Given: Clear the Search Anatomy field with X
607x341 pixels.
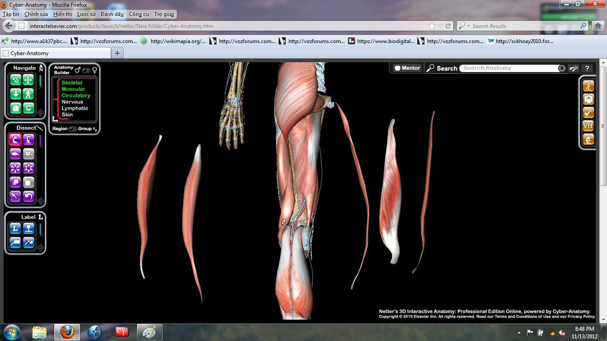Looking at the screenshot, I should [x=562, y=68].
